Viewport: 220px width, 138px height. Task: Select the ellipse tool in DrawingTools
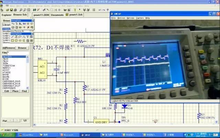[x=20, y=41]
